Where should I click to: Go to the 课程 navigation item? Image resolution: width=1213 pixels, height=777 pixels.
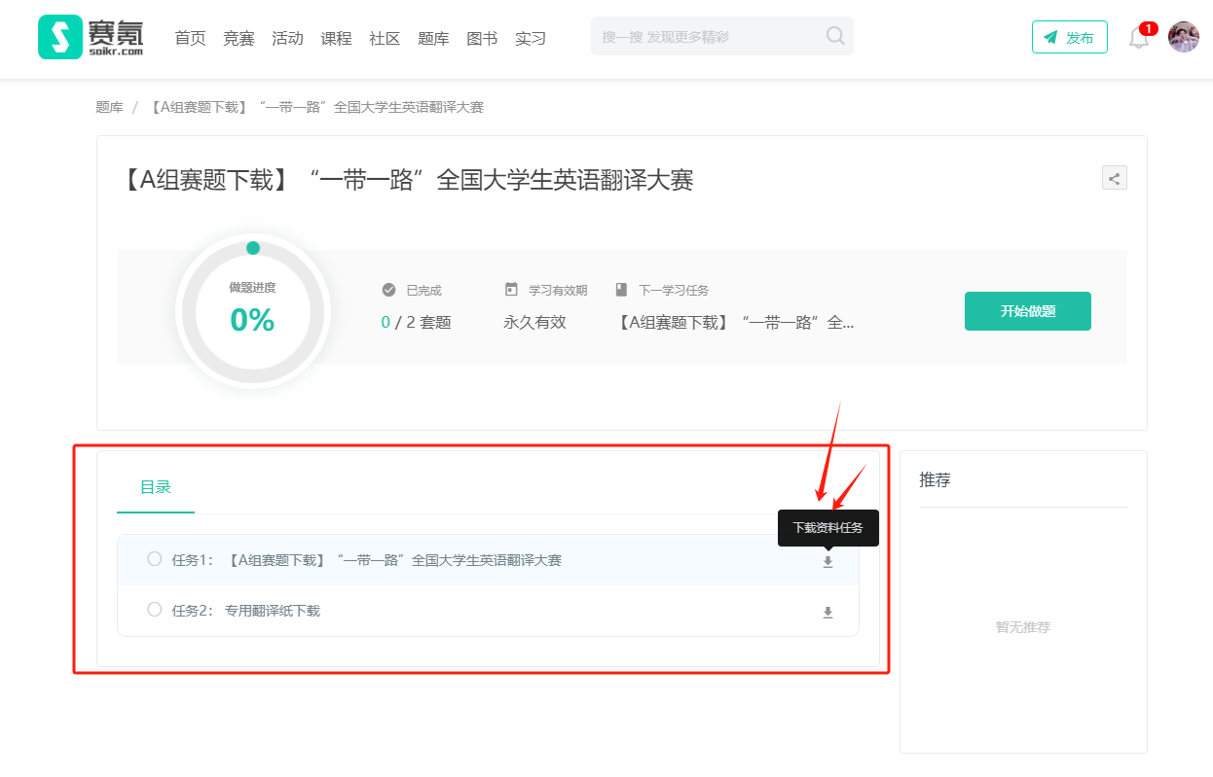point(336,38)
